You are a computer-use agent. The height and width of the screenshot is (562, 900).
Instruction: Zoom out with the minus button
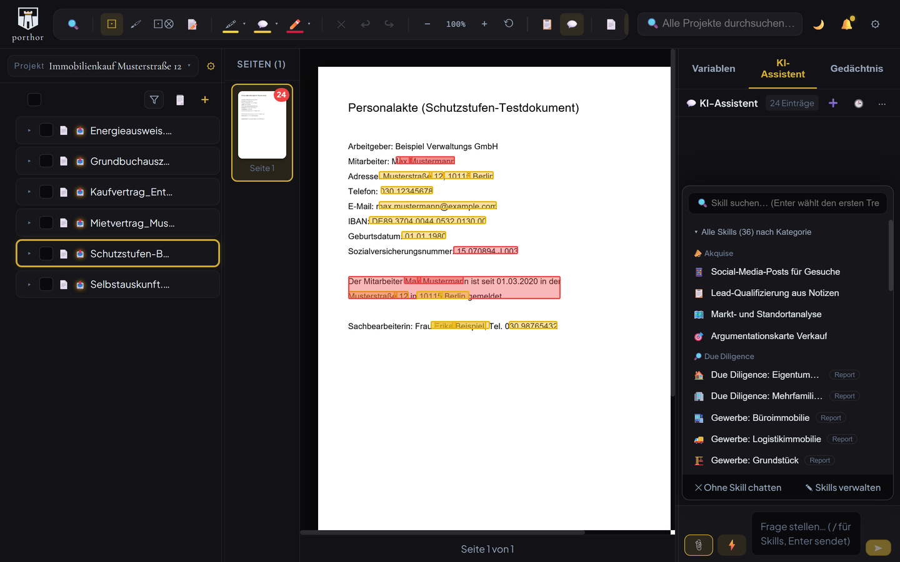[x=427, y=24]
